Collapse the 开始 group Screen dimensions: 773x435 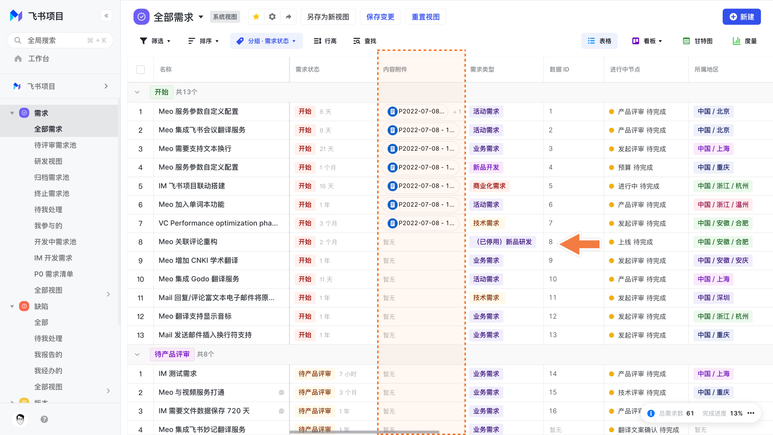tap(137, 92)
